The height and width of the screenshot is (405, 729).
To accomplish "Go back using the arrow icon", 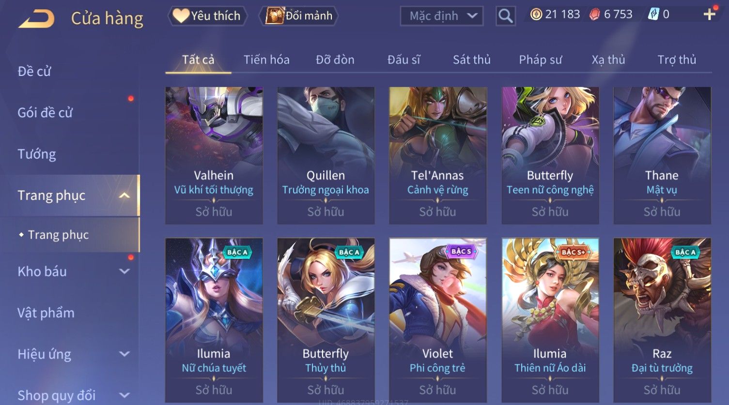I will (36, 19).
